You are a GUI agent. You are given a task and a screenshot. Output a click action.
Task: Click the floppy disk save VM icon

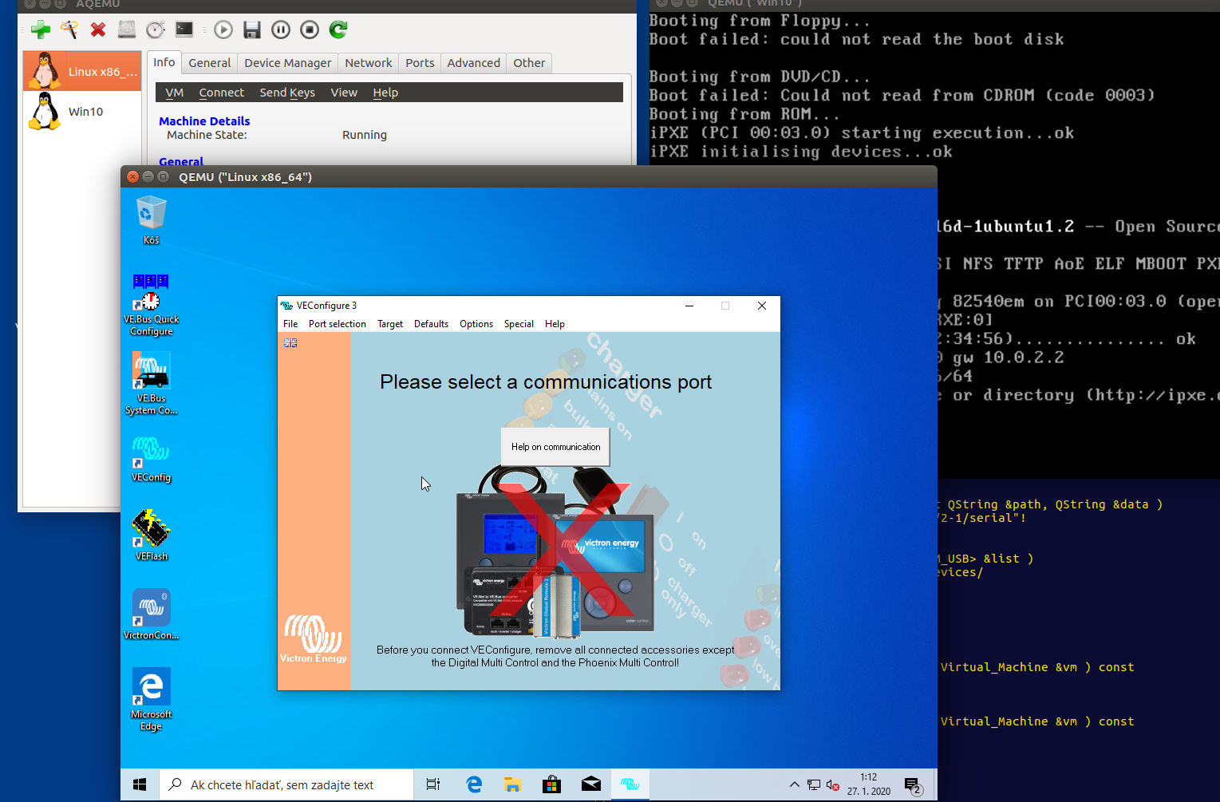252,30
